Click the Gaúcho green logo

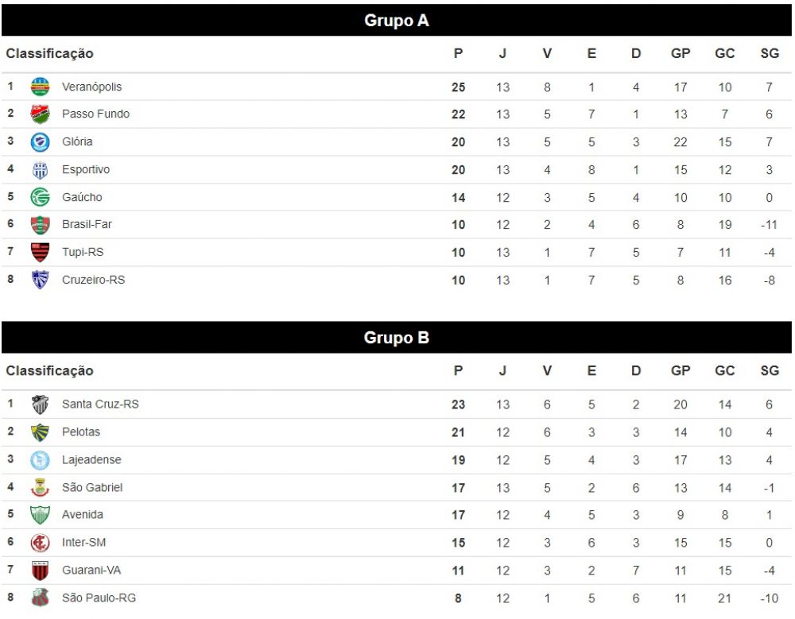pos(40,197)
